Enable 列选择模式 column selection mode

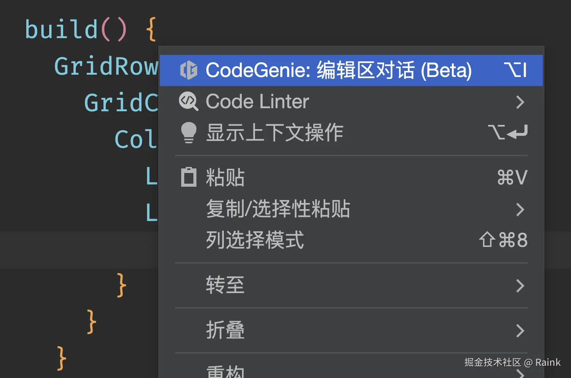click(x=255, y=240)
